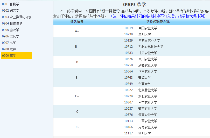The width and height of the screenshot is (210, 138).
Task: Open 0903 农业资源与环境 discipline
Action: [x=17, y=17]
